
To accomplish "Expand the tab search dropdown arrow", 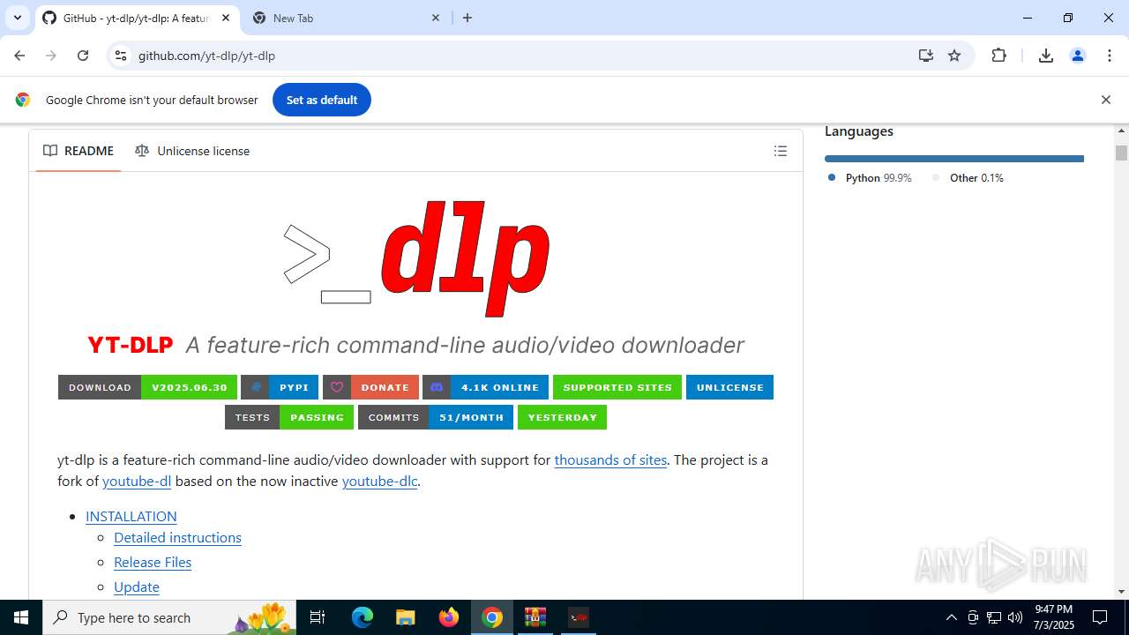I will [x=17, y=18].
